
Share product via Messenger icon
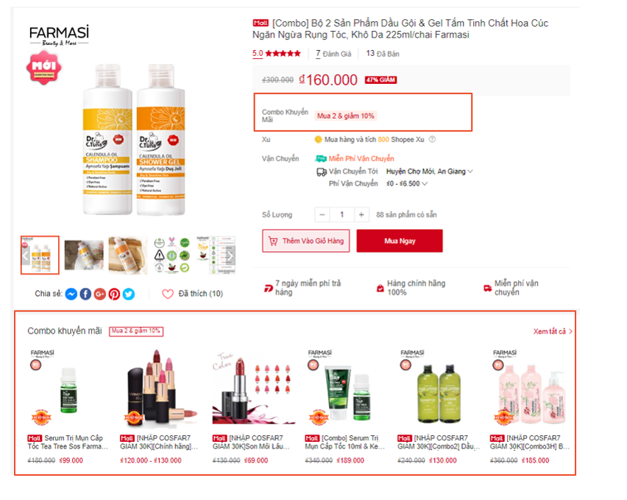tap(71, 294)
